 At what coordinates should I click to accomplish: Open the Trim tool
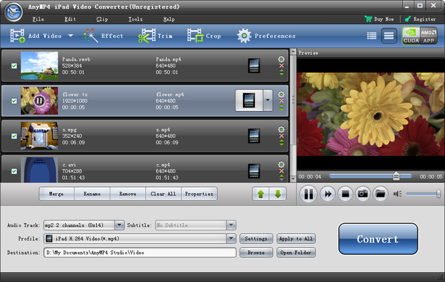[155, 35]
